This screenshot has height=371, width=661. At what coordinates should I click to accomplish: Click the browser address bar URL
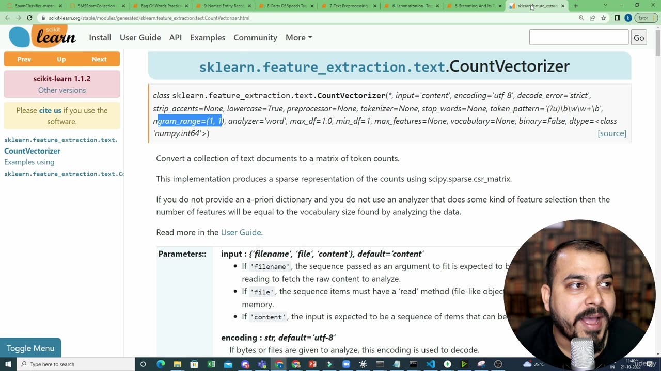click(149, 18)
